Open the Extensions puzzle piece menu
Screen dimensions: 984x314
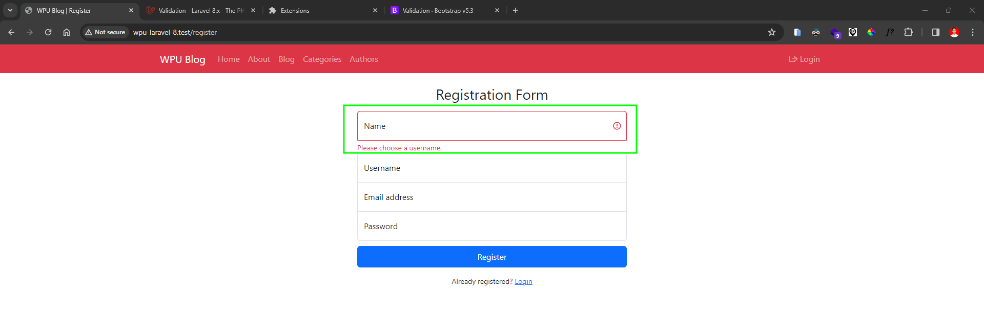point(909,32)
